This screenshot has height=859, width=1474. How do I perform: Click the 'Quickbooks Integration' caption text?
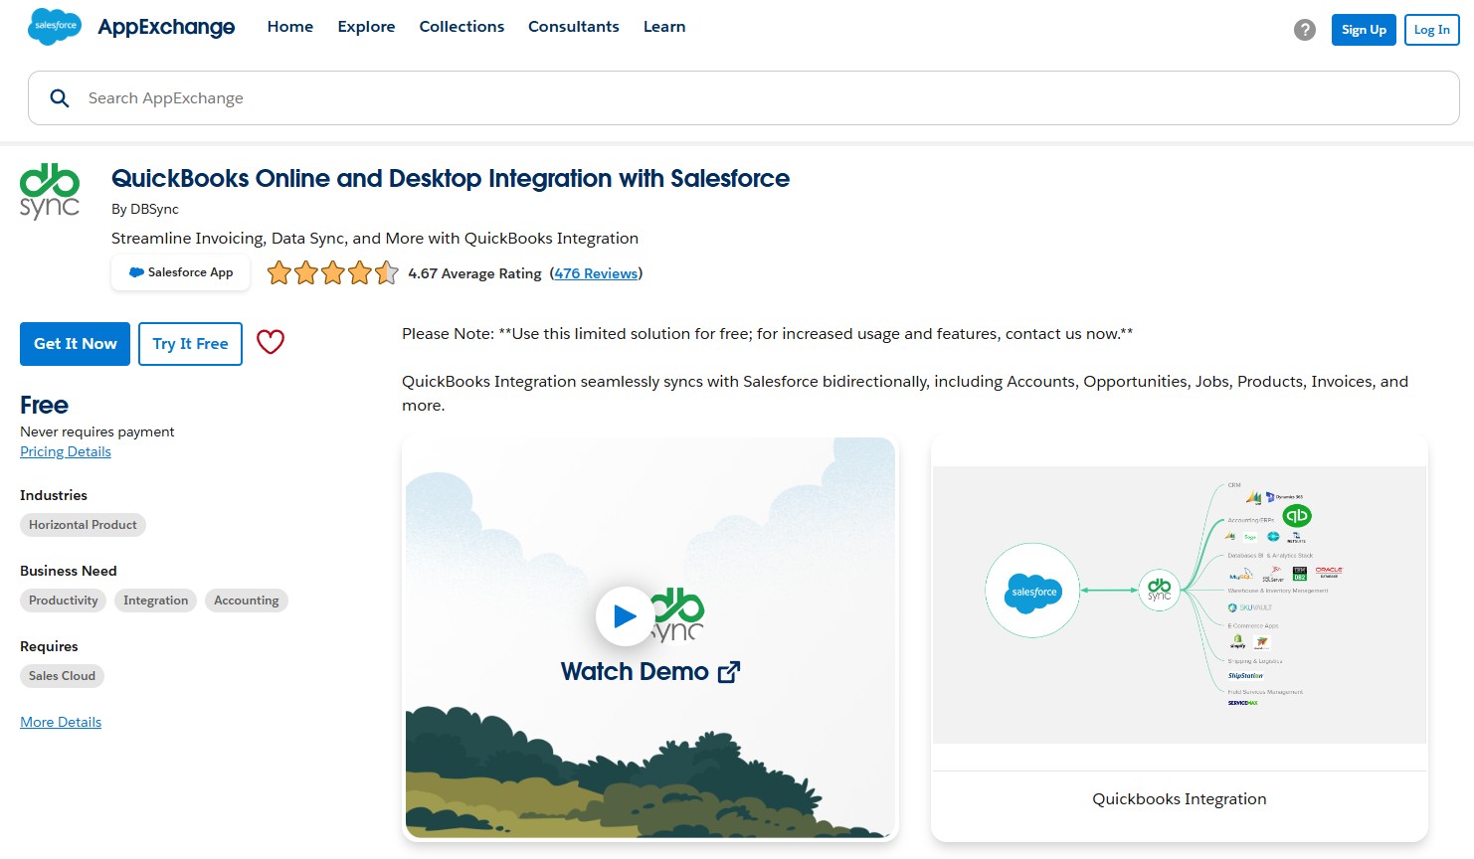pyautogui.click(x=1180, y=799)
